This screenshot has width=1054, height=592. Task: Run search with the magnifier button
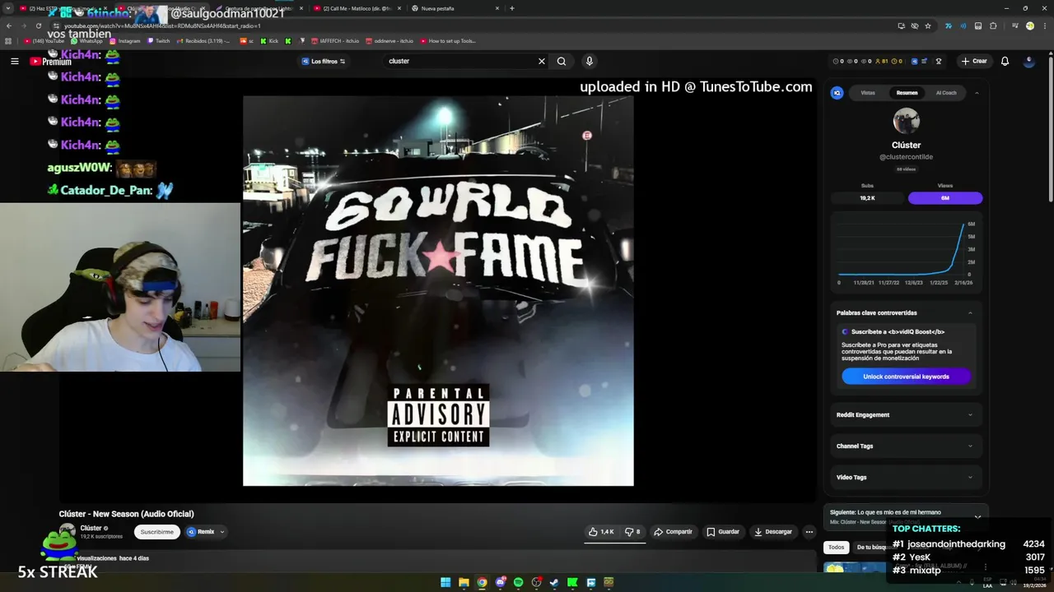(x=562, y=61)
